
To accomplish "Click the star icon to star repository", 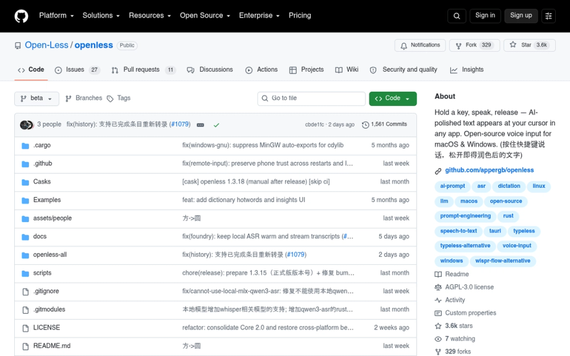I will (x=513, y=44).
